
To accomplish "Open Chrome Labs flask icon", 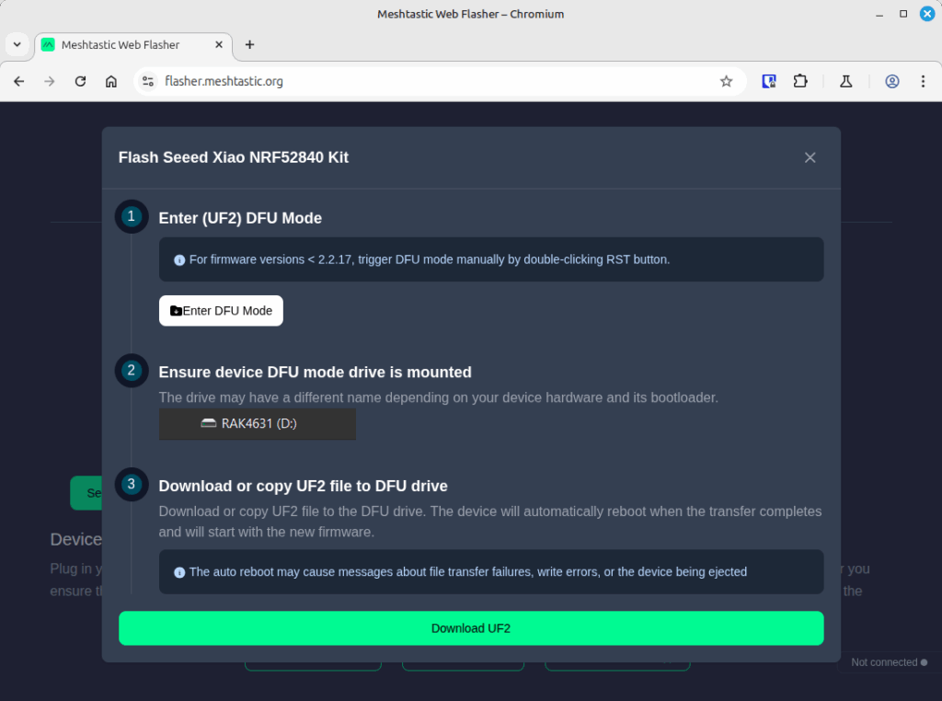I will coord(846,81).
